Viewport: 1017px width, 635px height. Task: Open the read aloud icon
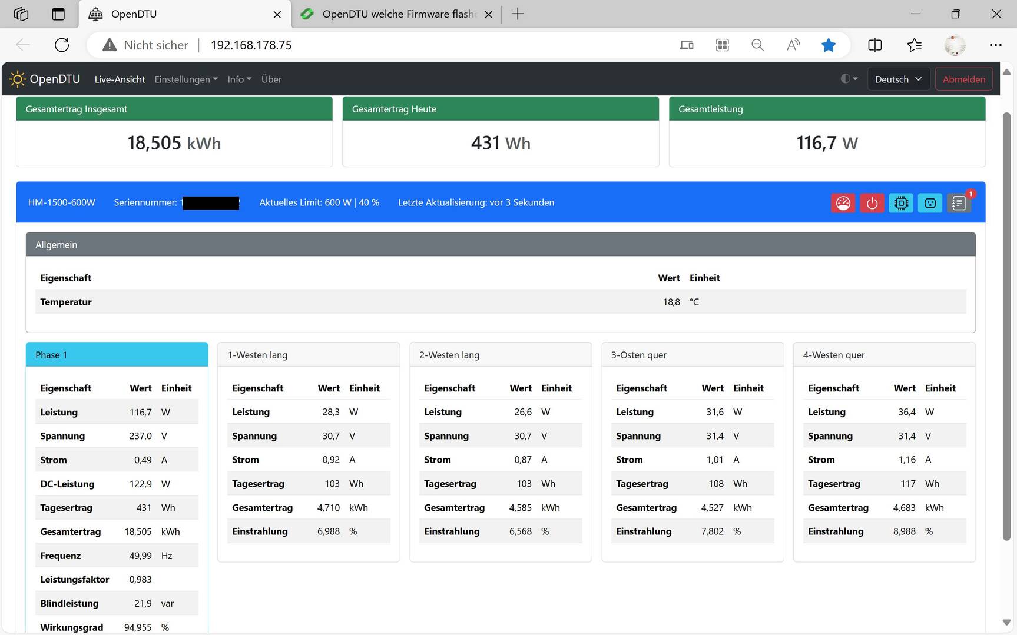coord(793,45)
